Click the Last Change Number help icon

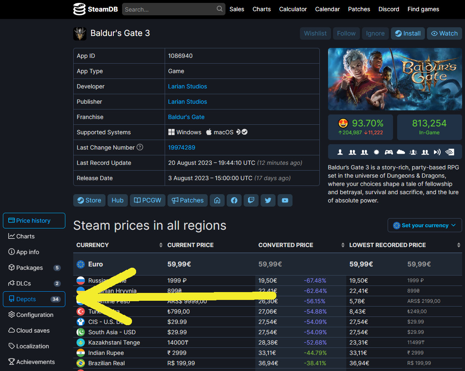point(140,147)
